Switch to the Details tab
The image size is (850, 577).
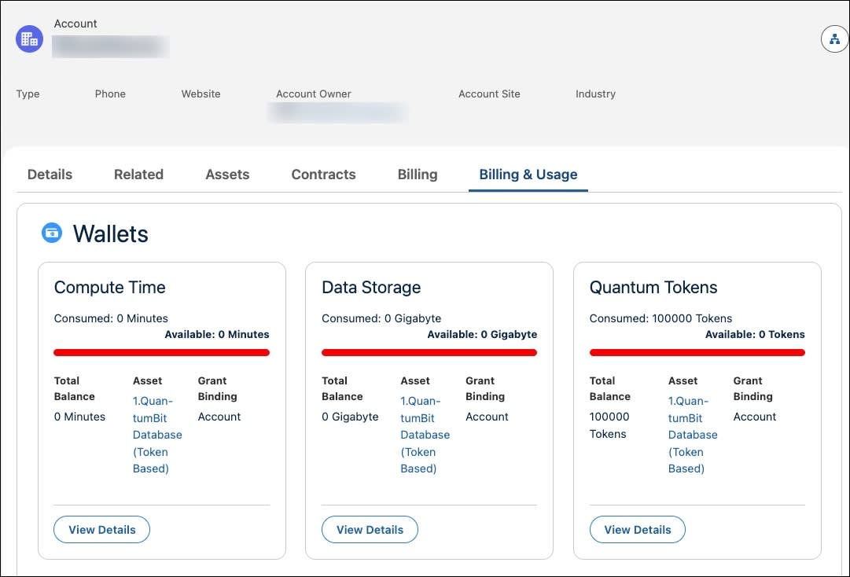49,174
